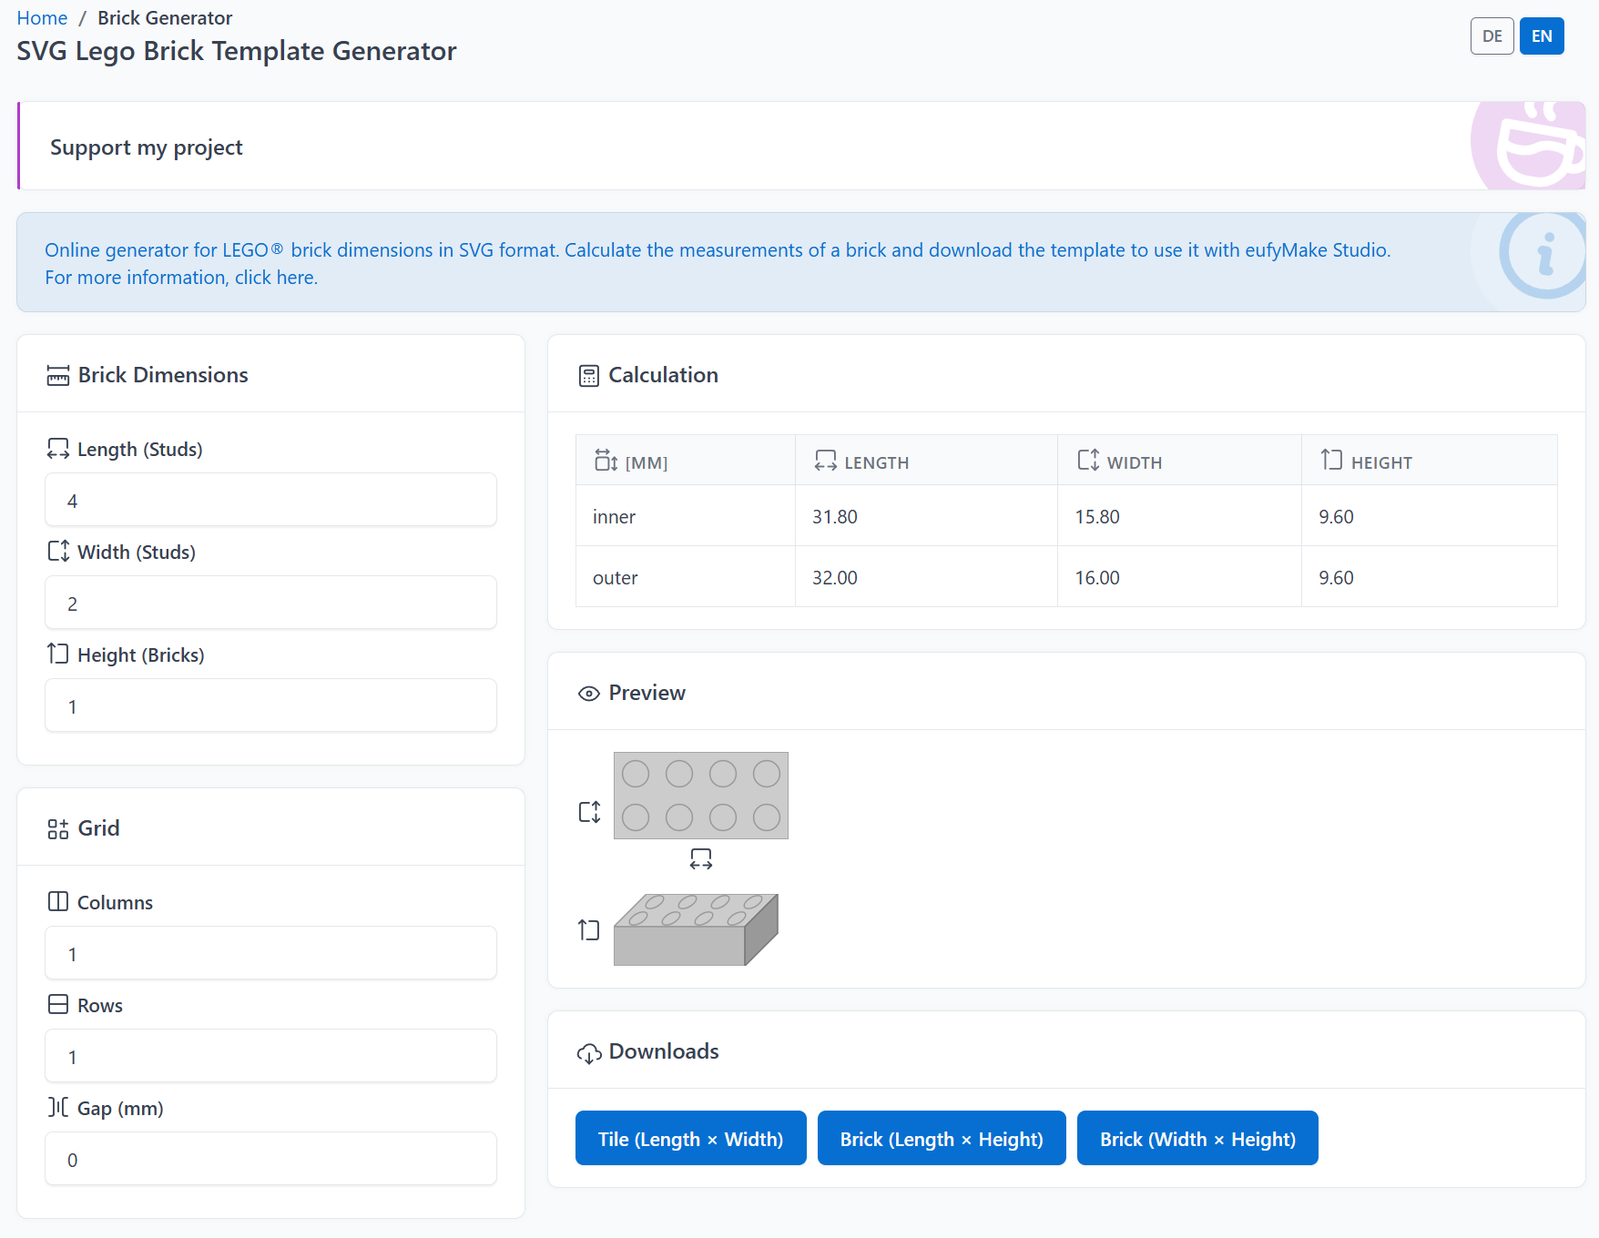Focus the Rows input field

tap(270, 1056)
